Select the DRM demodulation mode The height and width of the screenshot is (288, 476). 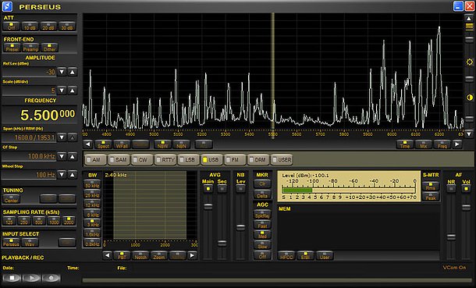click(x=258, y=160)
